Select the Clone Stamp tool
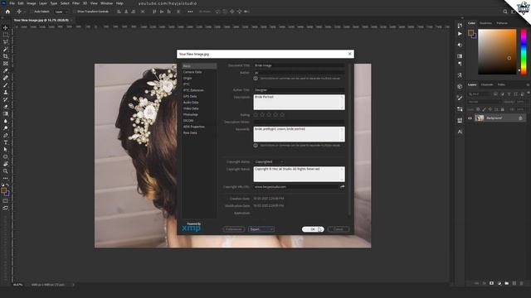Image resolution: width=531 pixels, height=298 pixels. (x=6, y=92)
